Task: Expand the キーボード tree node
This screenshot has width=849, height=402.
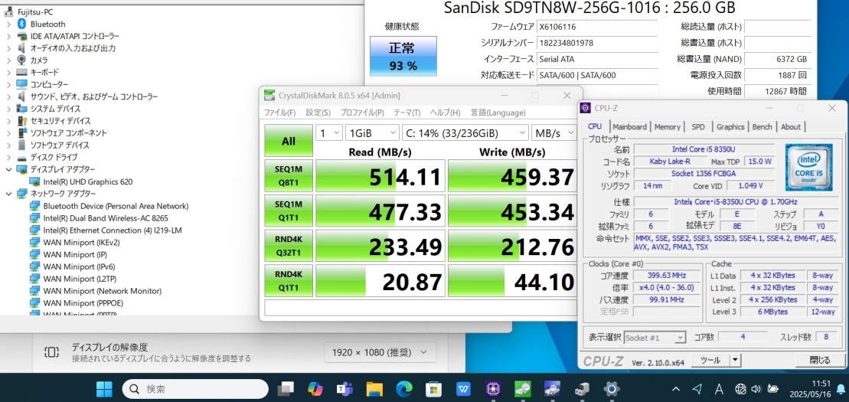Action: coord(8,72)
